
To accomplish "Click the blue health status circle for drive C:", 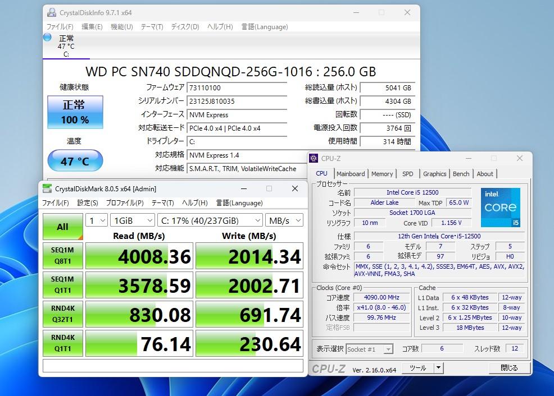I will click(47, 37).
